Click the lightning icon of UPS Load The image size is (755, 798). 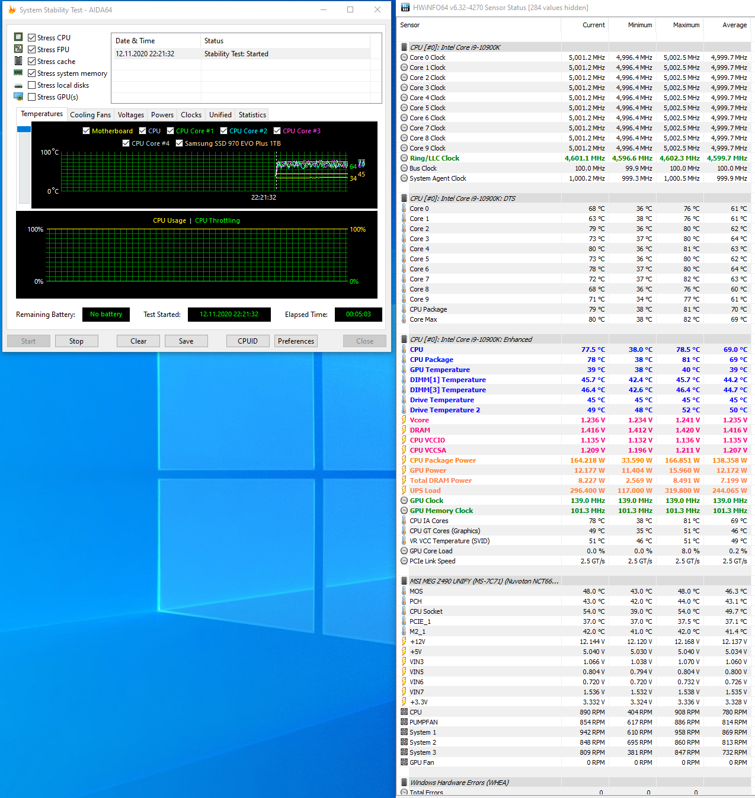coord(404,491)
